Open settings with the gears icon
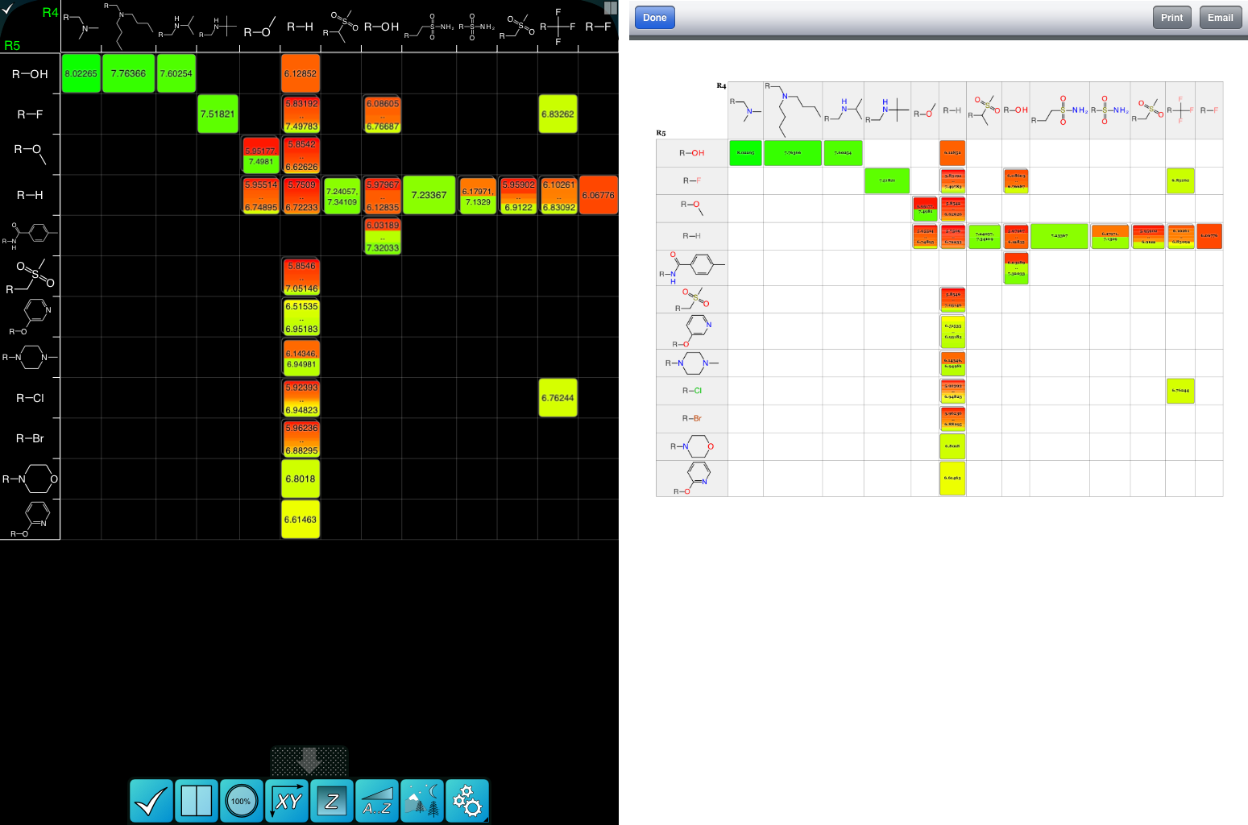 click(466, 801)
